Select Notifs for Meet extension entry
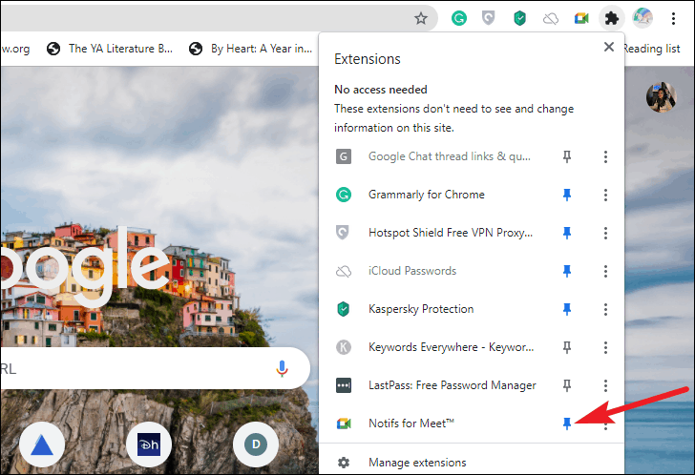Image resolution: width=695 pixels, height=475 pixels. 411,423
